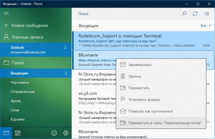Viewport: 215px width, 139px height.
Task: Click the open envelope icon in context menu
Action: pos(123,111)
